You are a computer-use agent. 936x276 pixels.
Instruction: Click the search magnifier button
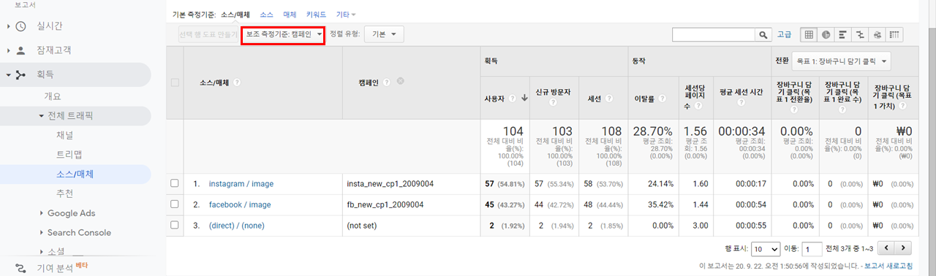pyautogui.click(x=764, y=34)
